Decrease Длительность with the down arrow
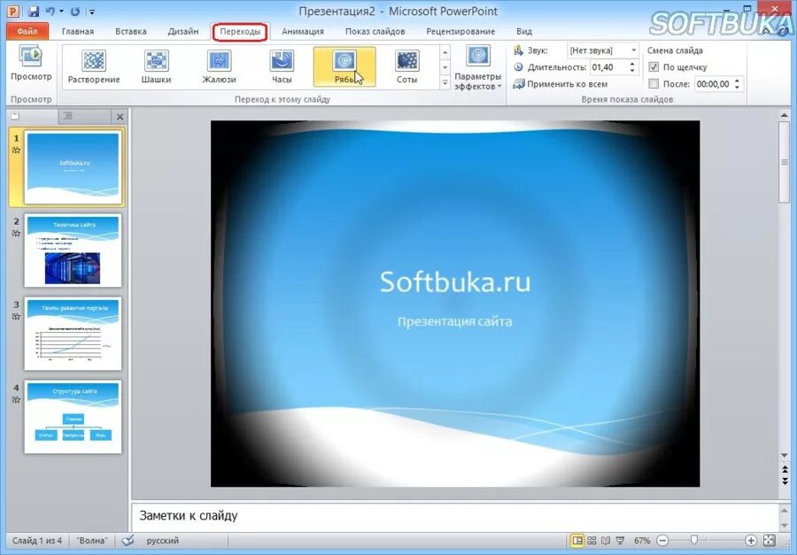Image resolution: width=797 pixels, height=555 pixels. (632, 71)
